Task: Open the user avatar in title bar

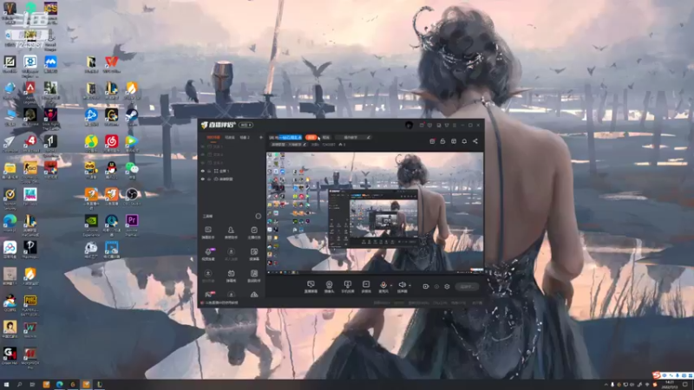Action: point(409,125)
